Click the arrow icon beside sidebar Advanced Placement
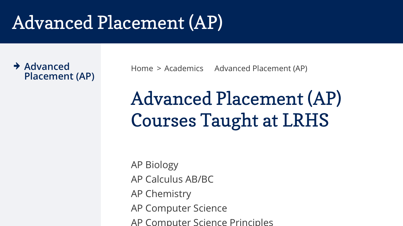Image resolution: width=403 pixels, height=226 pixels. (x=17, y=66)
